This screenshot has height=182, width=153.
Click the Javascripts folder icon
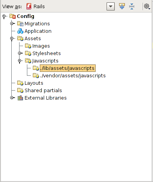pos(28,61)
